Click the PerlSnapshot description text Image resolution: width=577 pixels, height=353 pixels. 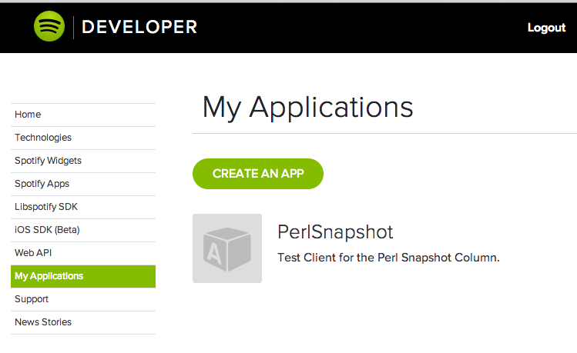point(388,258)
